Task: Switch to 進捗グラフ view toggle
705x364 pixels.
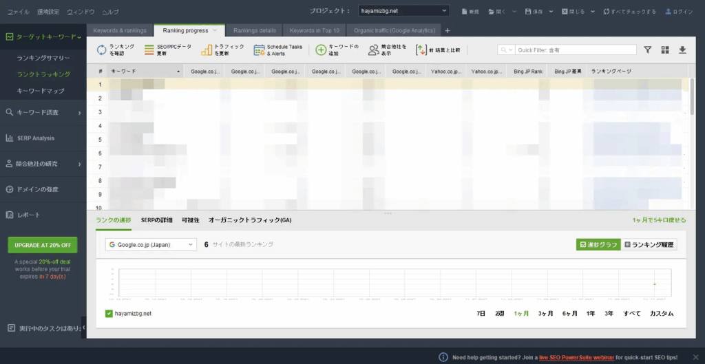Action: pyautogui.click(x=598, y=244)
